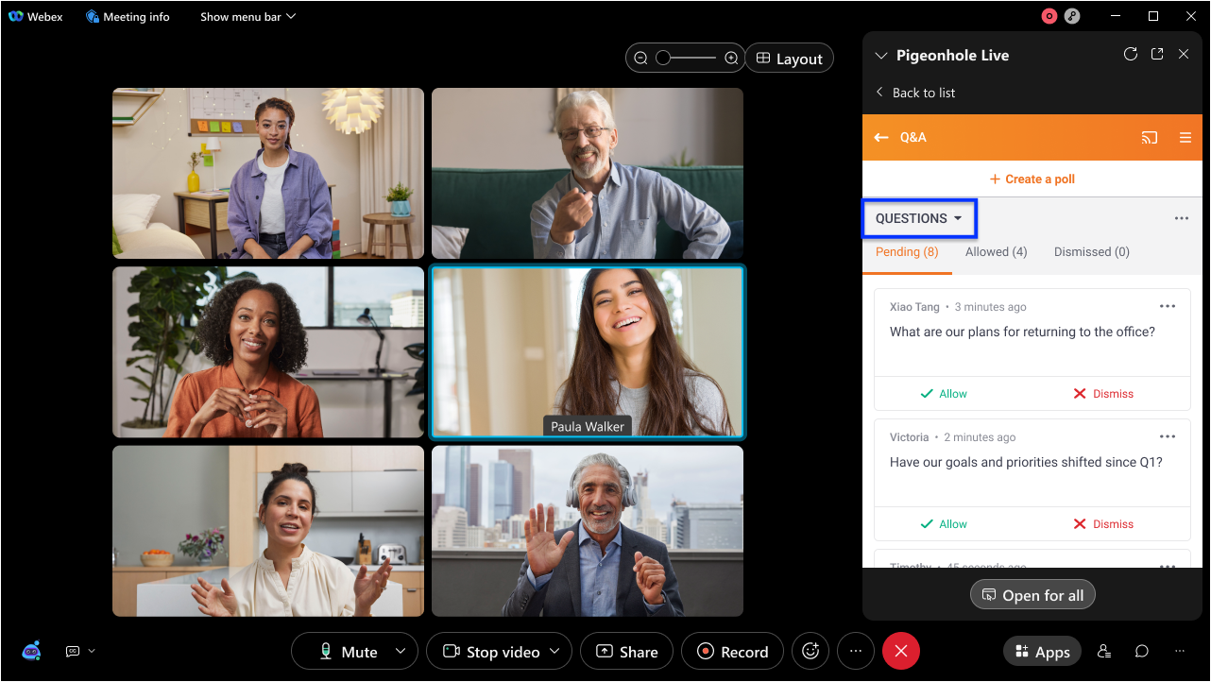
Task: Open the QUESTIONS dropdown
Action: 918,218
